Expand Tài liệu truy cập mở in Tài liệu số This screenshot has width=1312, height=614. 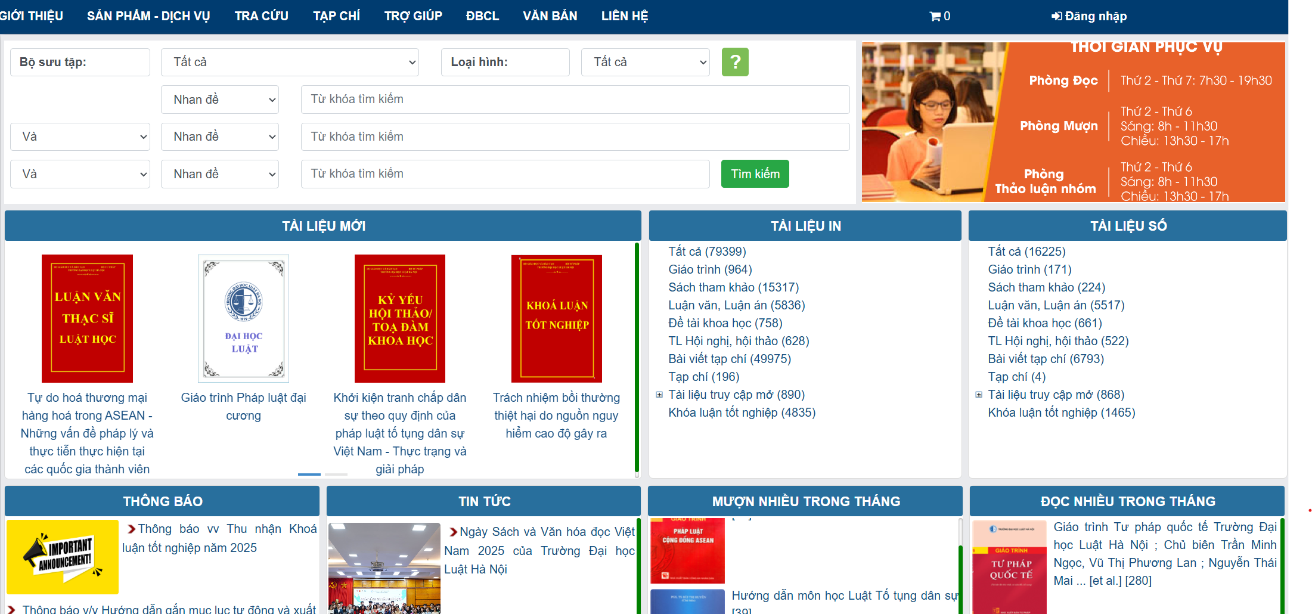point(979,395)
